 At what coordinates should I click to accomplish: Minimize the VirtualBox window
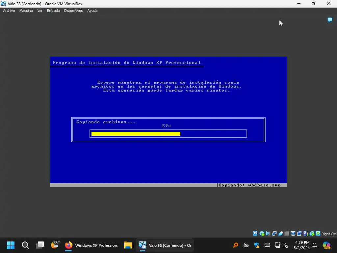coord(299,4)
